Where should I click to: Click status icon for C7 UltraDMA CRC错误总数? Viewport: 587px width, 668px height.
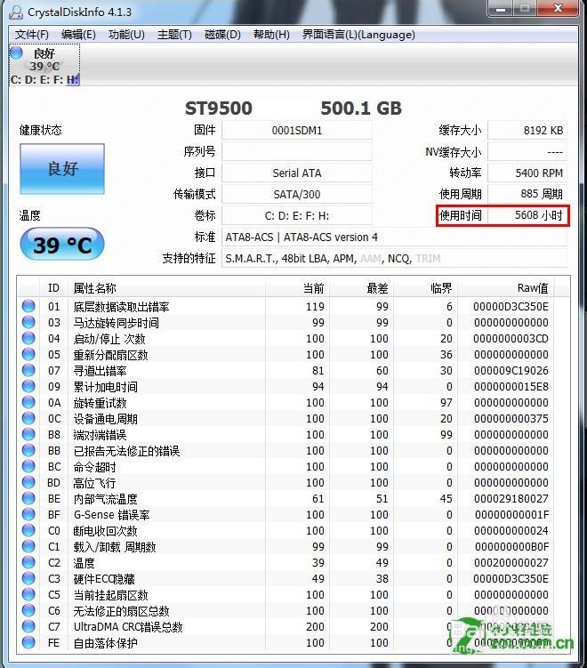point(28,626)
